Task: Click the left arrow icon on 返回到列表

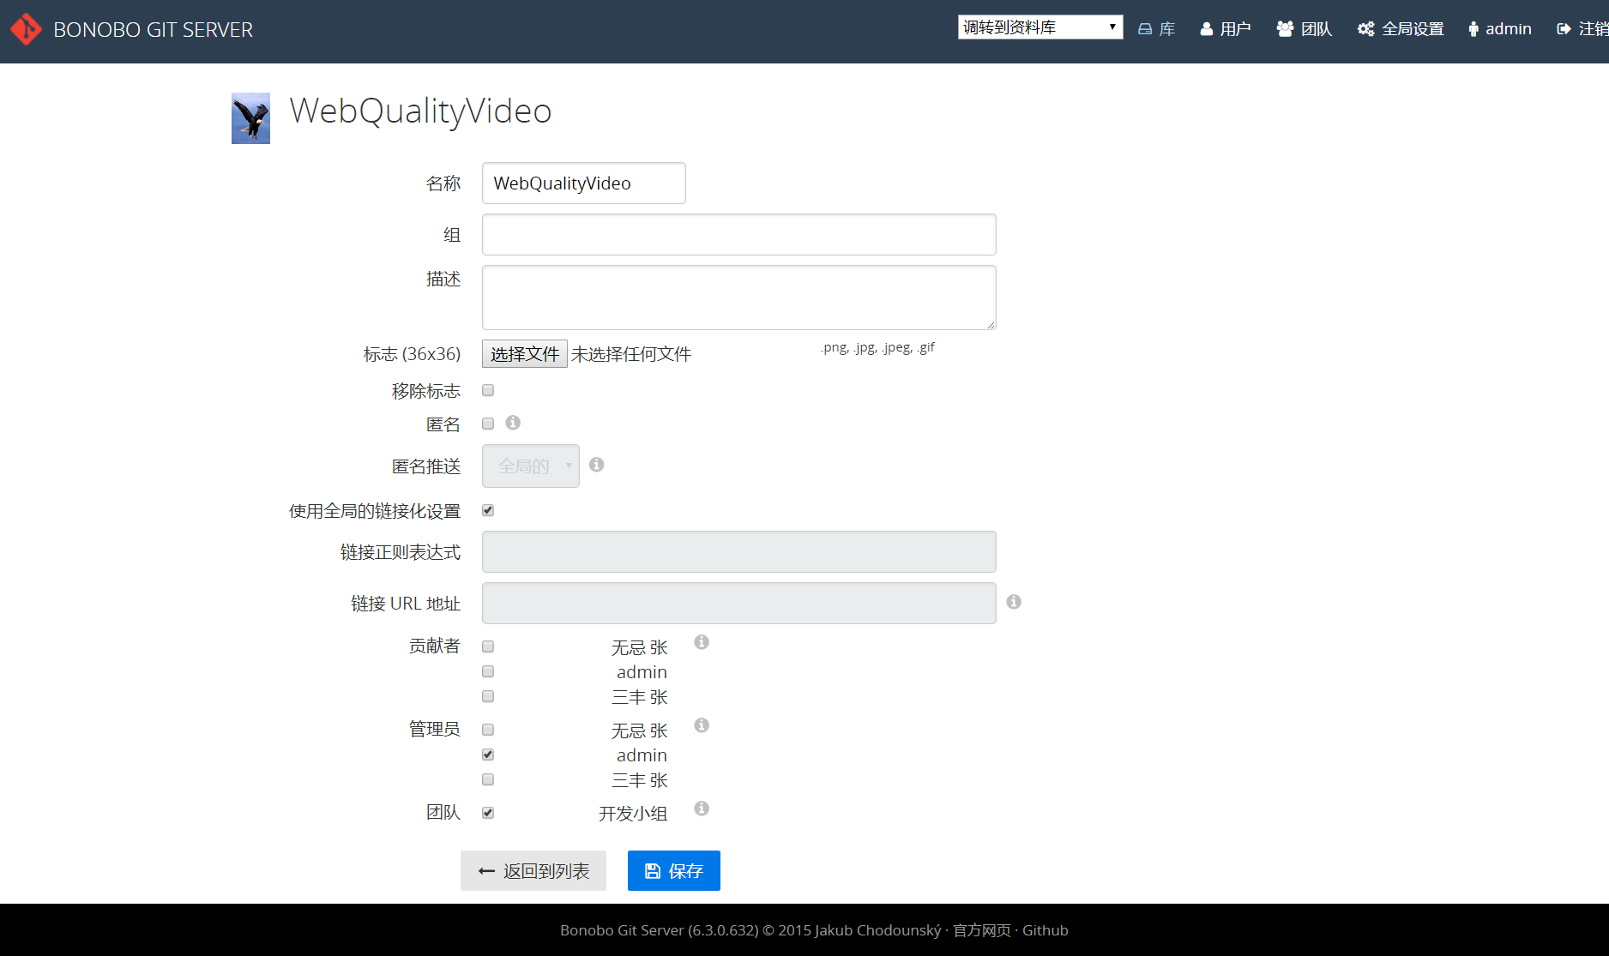Action: coord(486,871)
